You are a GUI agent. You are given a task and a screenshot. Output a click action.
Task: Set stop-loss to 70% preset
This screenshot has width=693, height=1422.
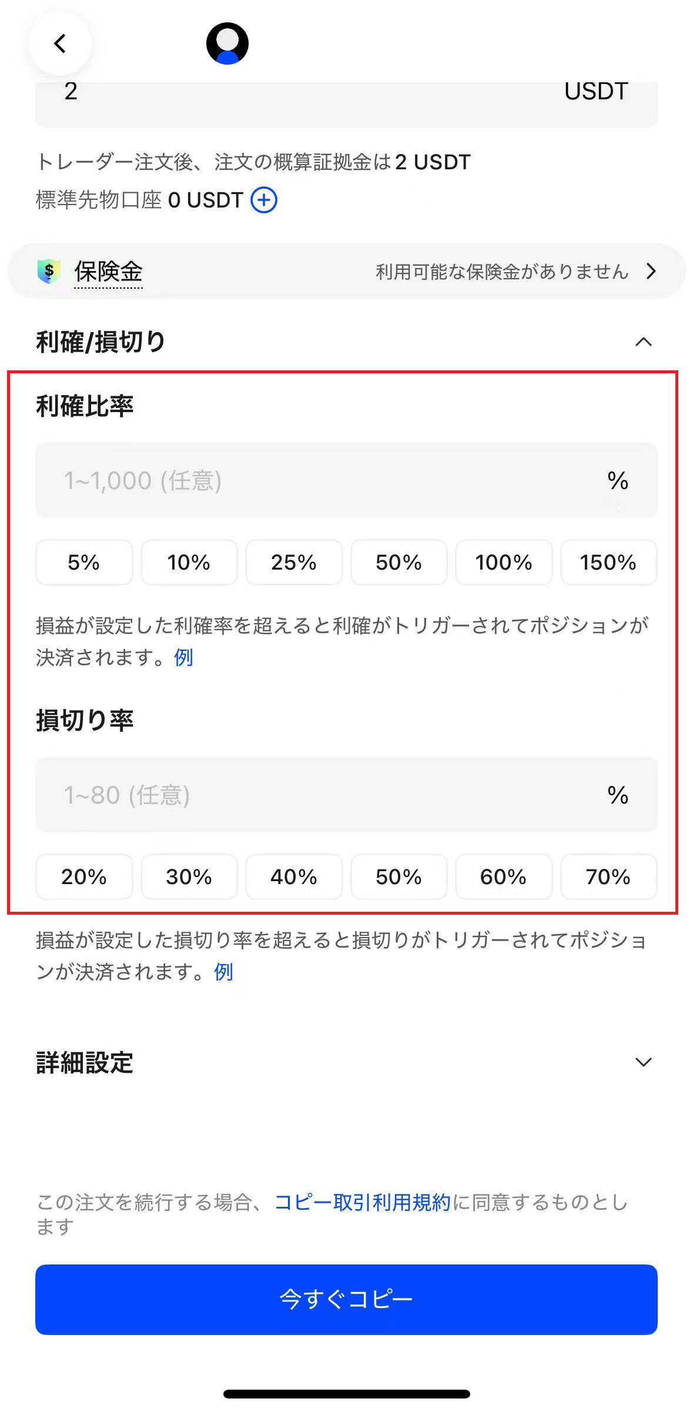(608, 877)
